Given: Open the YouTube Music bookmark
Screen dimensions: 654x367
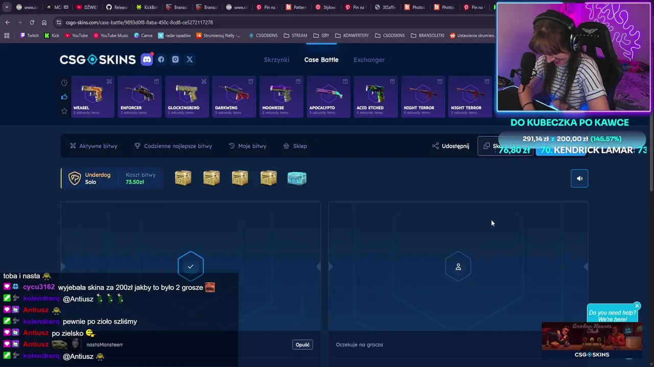Looking at the screenshot, I should [111, 36].
